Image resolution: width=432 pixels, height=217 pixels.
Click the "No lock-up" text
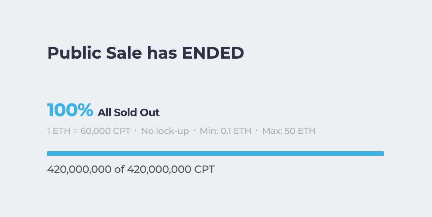(x=165, y=131)
